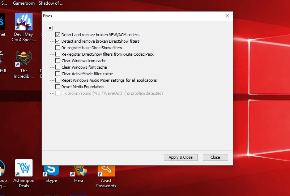
Task: Tick Clear Windows font cache checkbox
Action: click(x=58, y=67)
